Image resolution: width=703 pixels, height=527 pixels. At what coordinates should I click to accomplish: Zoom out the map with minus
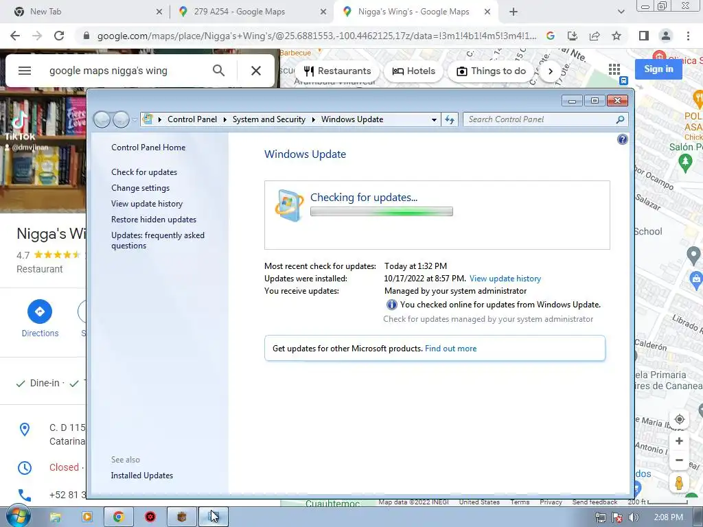[679, 460]
